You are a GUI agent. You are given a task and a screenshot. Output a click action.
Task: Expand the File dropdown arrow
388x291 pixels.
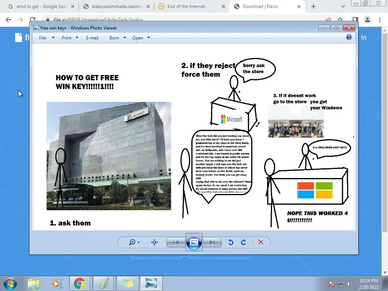pyautogui.click(x=53, y=38)
